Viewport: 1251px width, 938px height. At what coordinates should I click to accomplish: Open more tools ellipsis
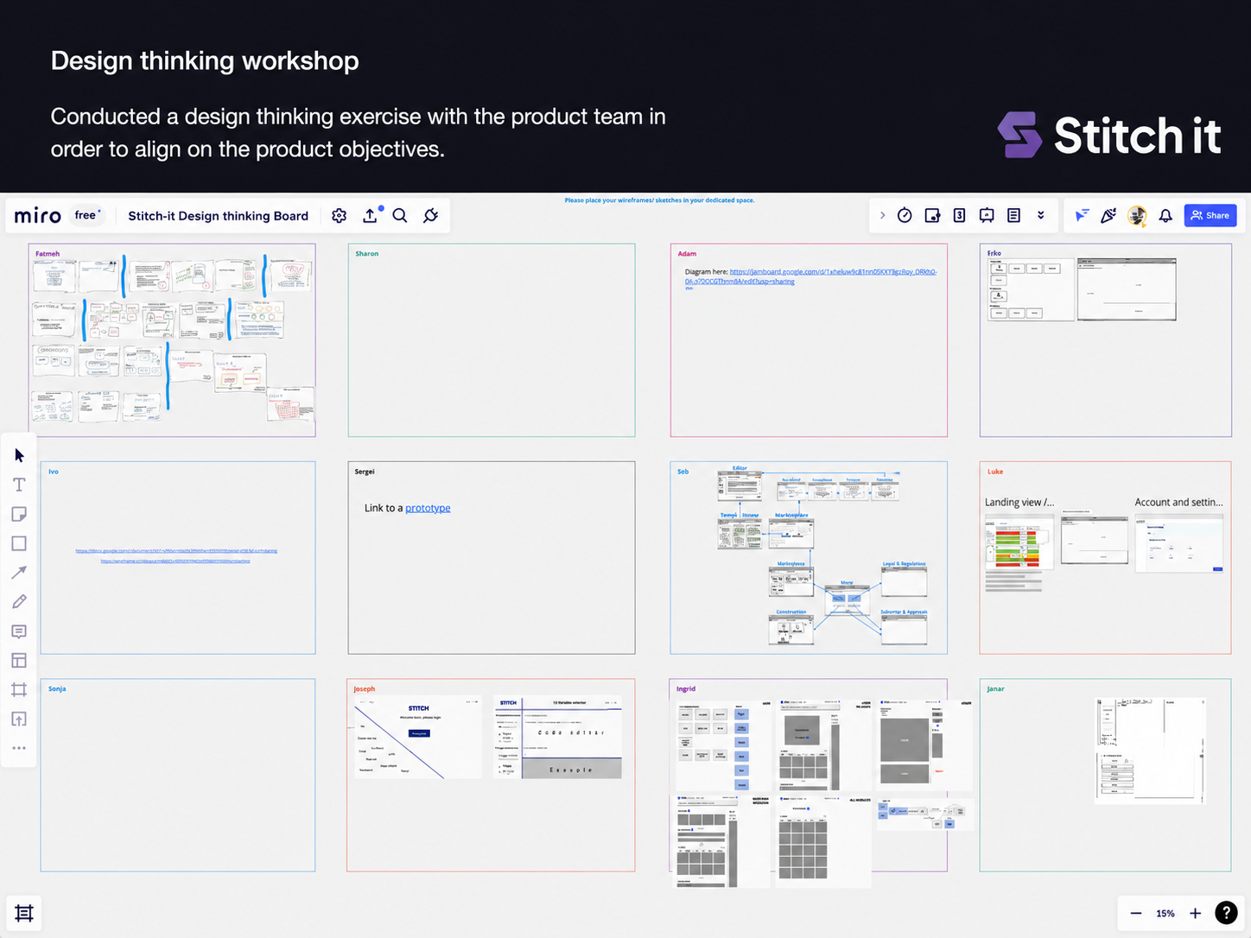[19, 748]
